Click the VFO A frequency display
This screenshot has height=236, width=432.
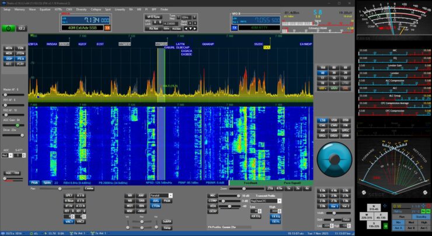click(86, 20)
